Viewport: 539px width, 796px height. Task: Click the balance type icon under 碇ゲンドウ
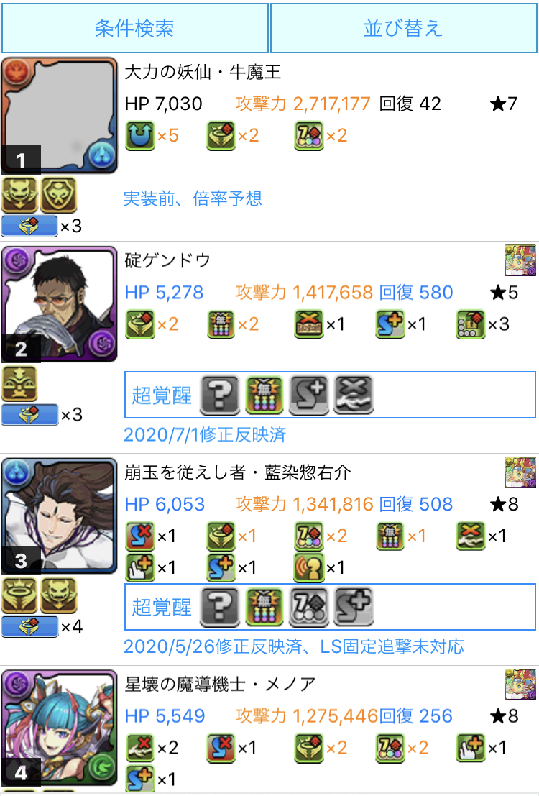[20, 383]
